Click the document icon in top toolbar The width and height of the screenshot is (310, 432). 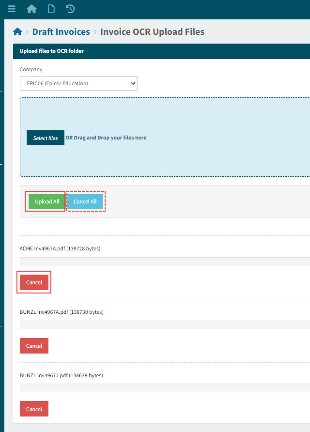pos(51,9)
